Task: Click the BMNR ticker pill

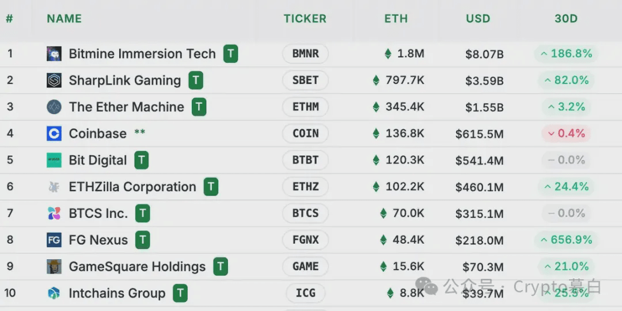Action: (305, 54)
